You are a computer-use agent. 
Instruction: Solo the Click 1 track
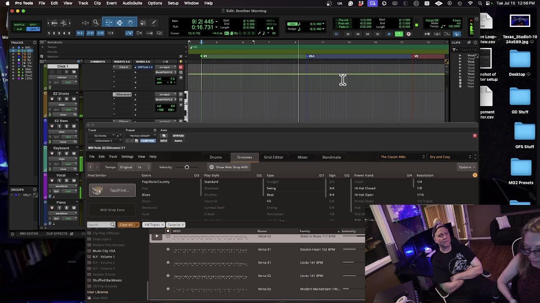(66, 72)
